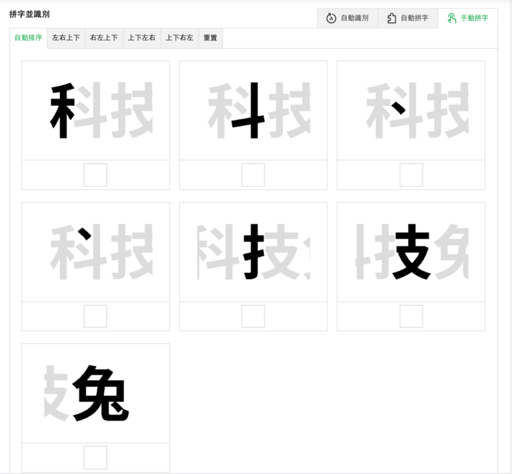Select the 右左上下 sort option
This screenshot has height=474, width=512.
tap(104, 38)
